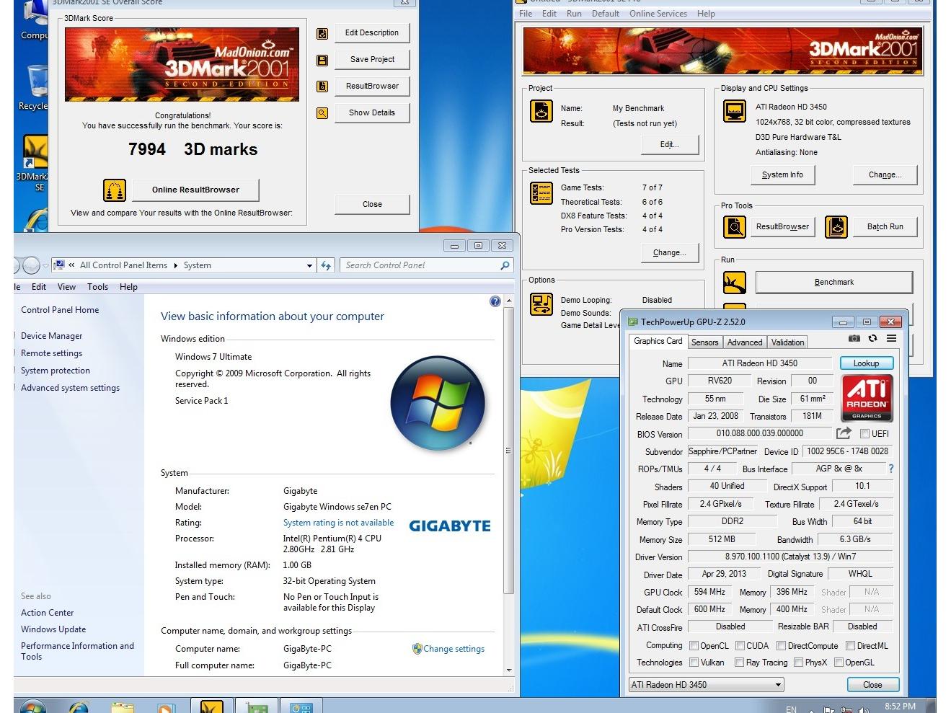Click the Windows Start orb
This screenshot has width=951, height=713.
tap(33, 707)
